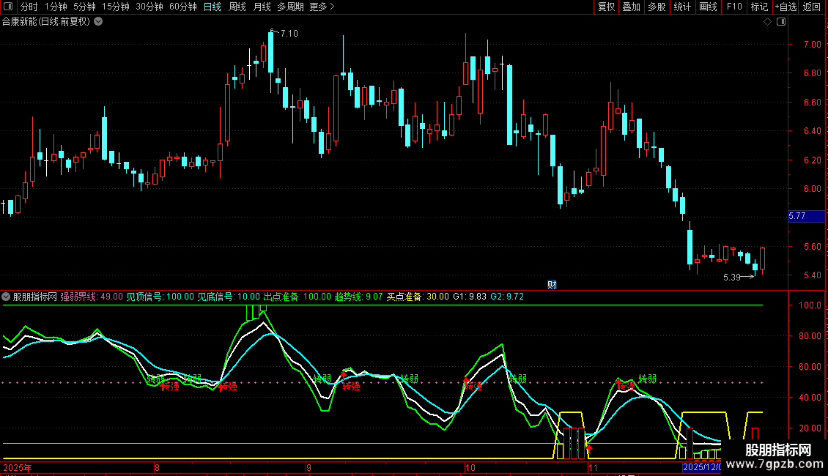
Task: Click the 标记 mark button
Action: [759, 7]
